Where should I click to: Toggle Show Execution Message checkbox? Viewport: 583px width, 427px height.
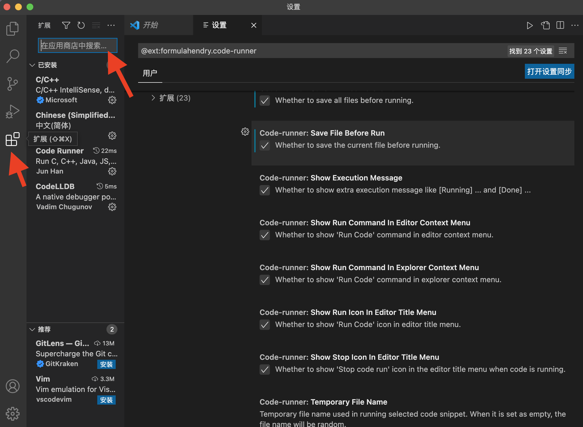click(x=265, y=190)
